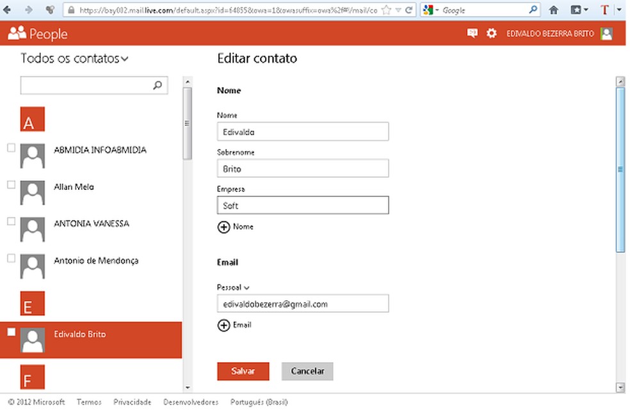Click the Google search magnifier icon
This screenshot has width=630, height=412.
click(x=533, y=10)
